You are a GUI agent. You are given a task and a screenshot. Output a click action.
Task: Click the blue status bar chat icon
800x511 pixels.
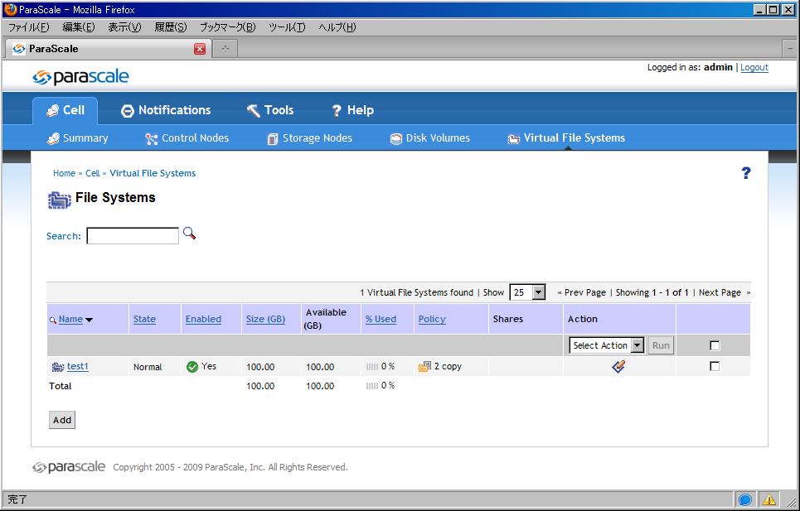coord(745,499)
